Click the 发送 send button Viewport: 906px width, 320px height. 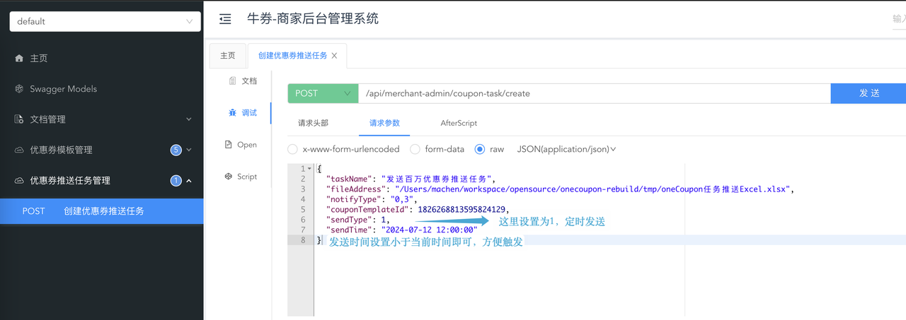pyautogui.click(x=868, y=93)
